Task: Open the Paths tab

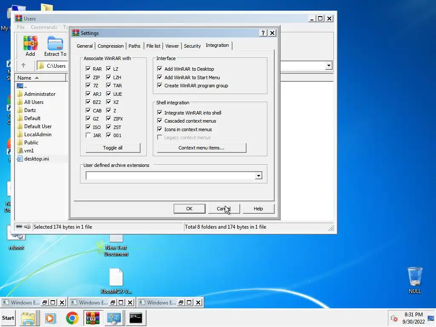Action: click(x=134, y=46)
